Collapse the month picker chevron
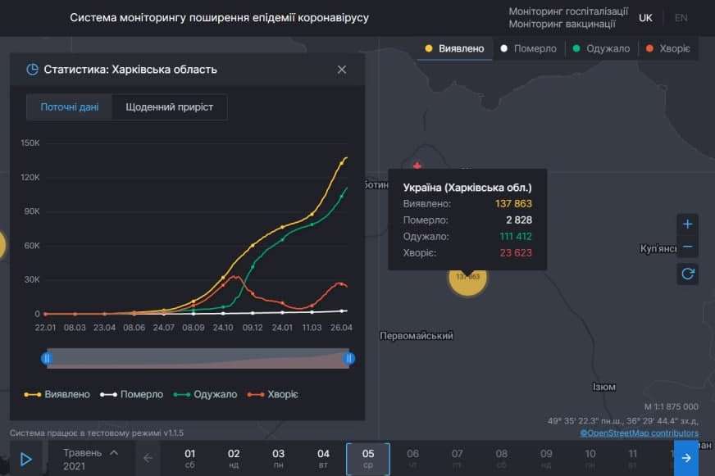715x476 pixels. 114,451
